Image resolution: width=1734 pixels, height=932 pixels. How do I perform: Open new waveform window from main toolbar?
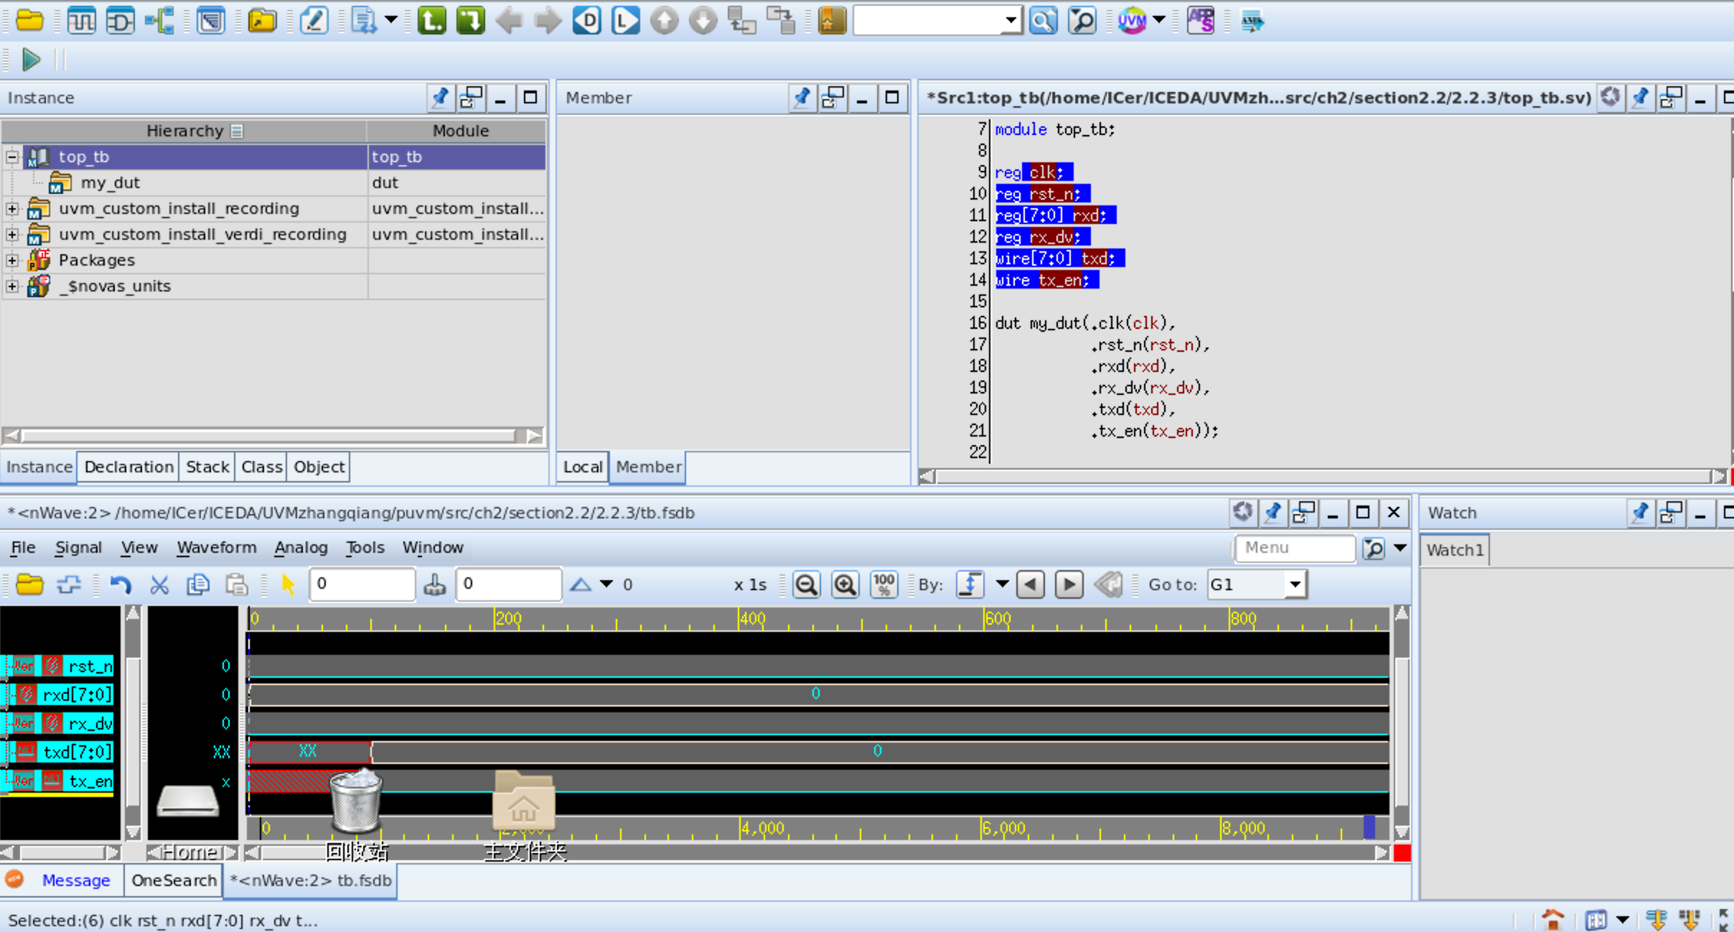pyautogui.click(x=81, y=20)
